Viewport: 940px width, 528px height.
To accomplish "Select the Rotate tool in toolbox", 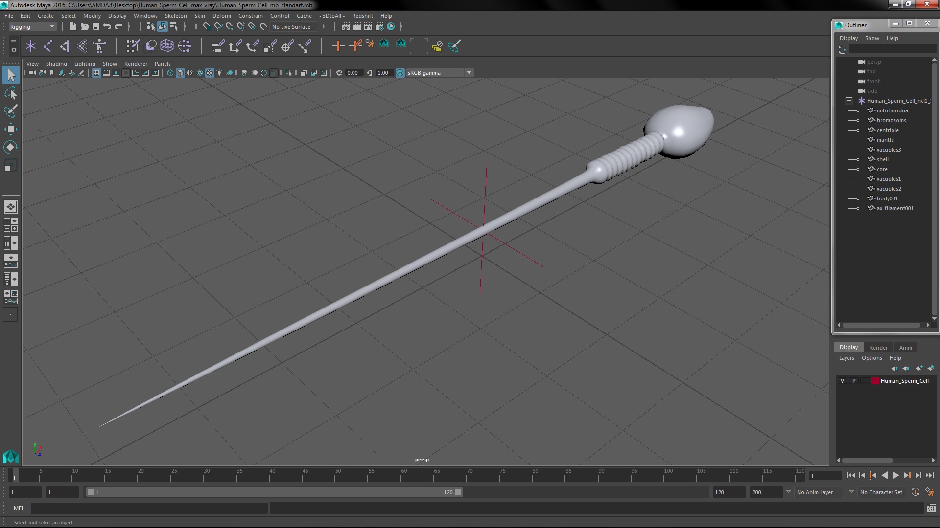I will click(x=10, y=147).
